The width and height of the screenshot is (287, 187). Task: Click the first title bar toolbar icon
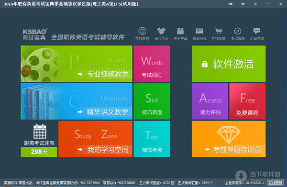(x=231, y=4)
